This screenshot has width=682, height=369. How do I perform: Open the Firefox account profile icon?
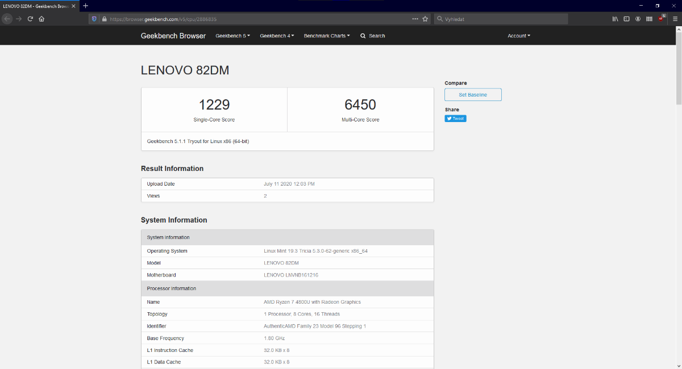point(638,19)
